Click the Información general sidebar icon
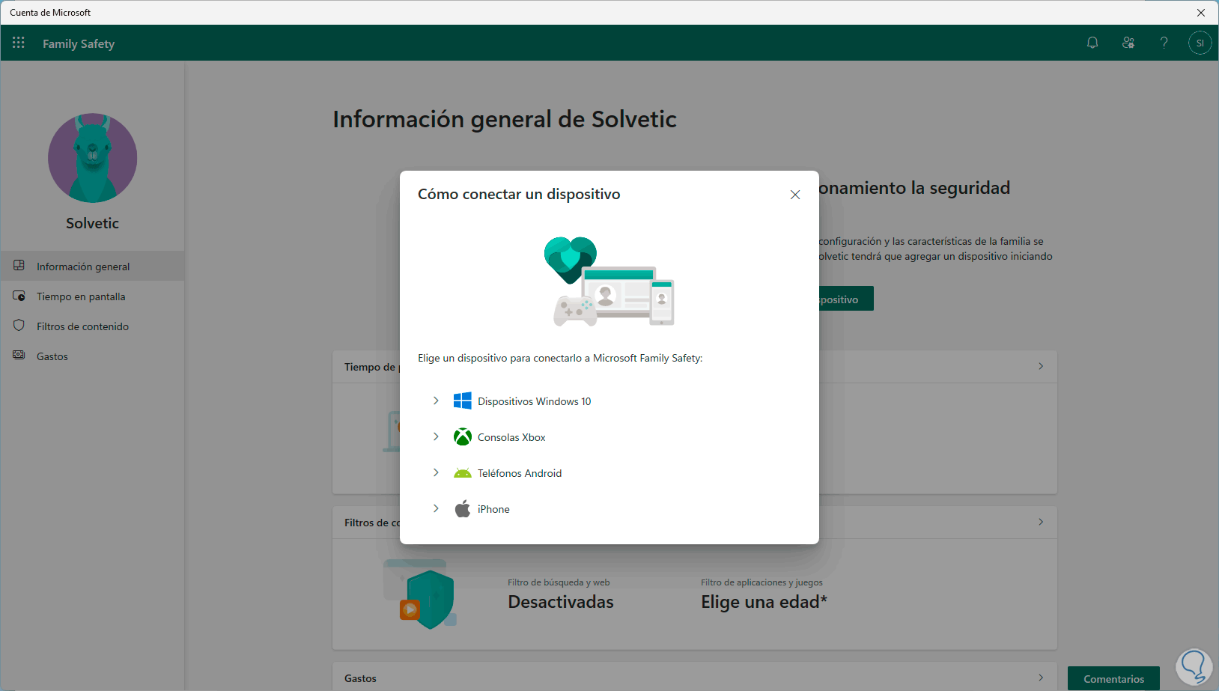This screenshot has width=1219, height=691. 19,266
